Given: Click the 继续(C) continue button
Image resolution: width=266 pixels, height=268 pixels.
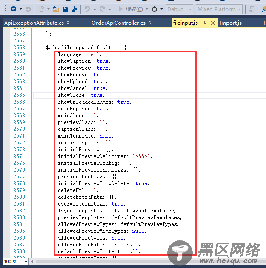Looking at the screenshot, I should [131, 9].
